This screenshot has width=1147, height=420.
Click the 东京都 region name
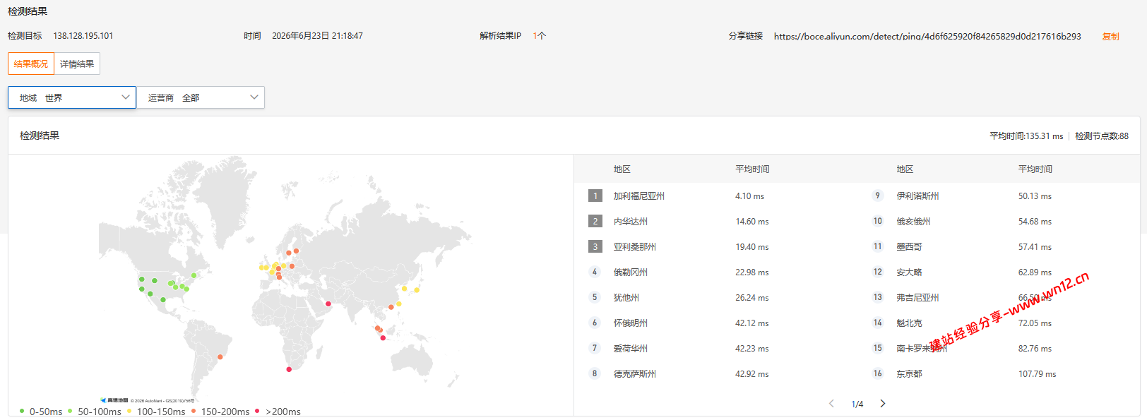[910, 374]
